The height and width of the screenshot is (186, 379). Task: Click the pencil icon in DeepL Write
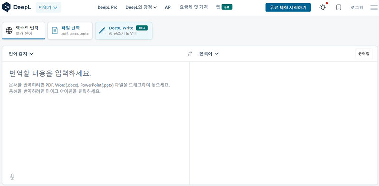(x=102, y=31)
